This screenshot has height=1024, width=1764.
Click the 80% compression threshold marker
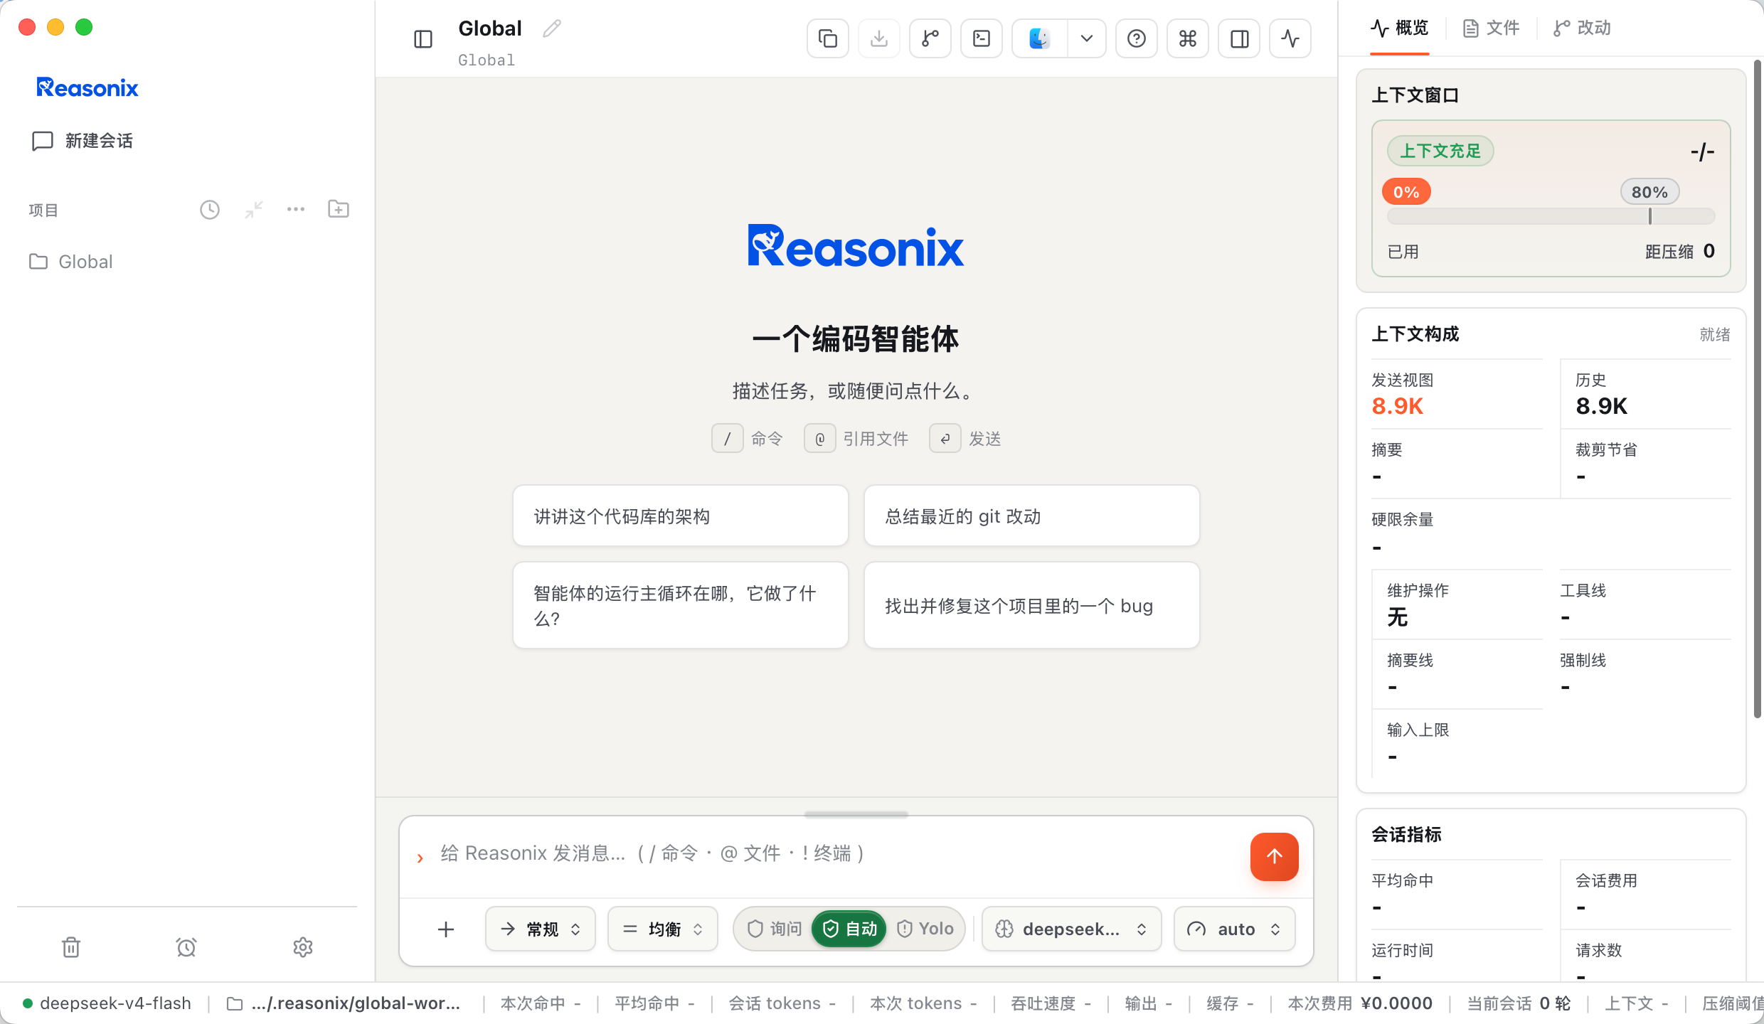click(x=1650, y=192)
